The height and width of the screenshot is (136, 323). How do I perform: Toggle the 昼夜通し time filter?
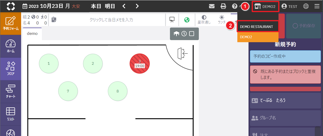(204, 20)
